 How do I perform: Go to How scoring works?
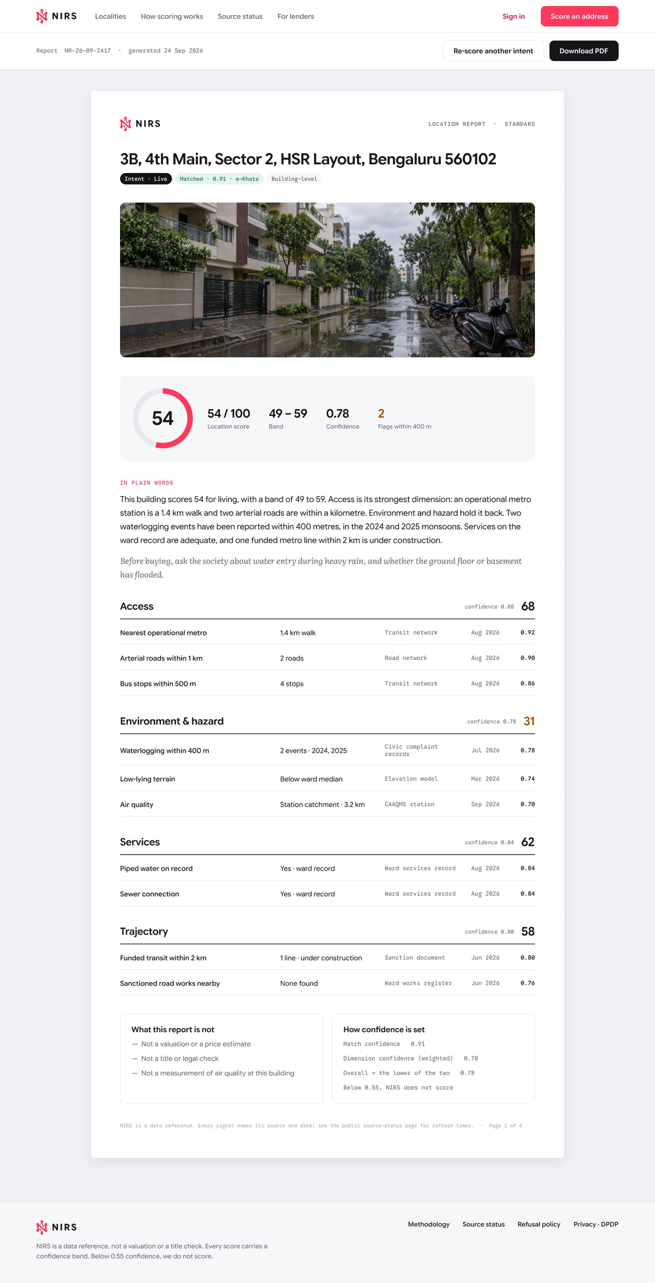[x=172, y=17]
